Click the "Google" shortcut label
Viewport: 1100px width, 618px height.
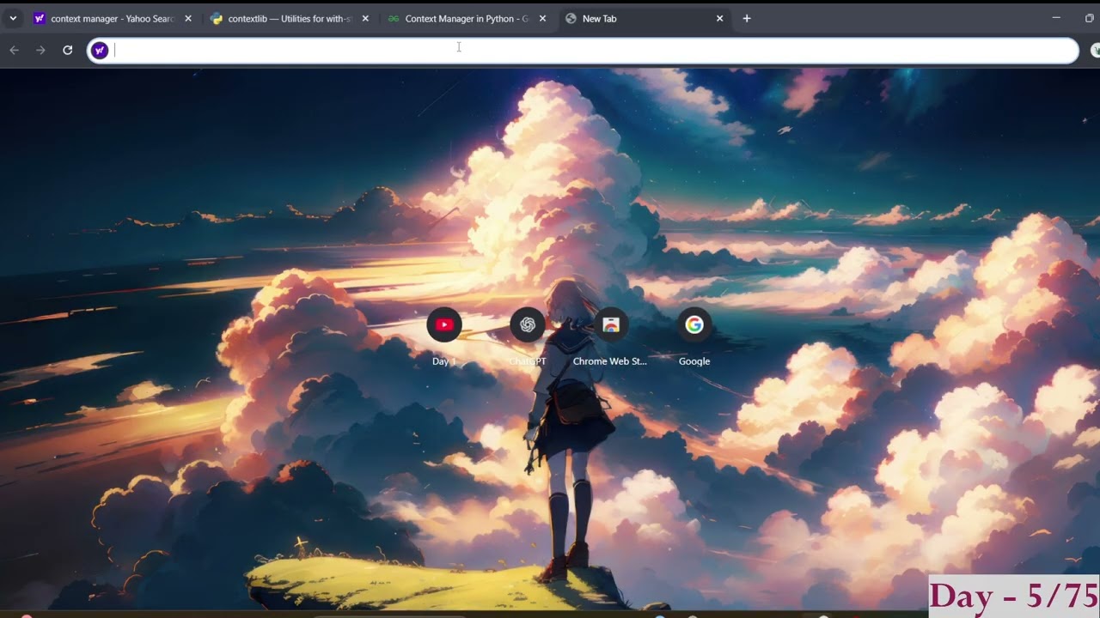click(694, 361)
